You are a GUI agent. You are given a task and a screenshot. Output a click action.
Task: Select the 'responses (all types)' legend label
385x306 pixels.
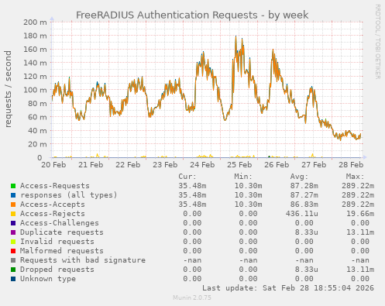pos(69,195)
